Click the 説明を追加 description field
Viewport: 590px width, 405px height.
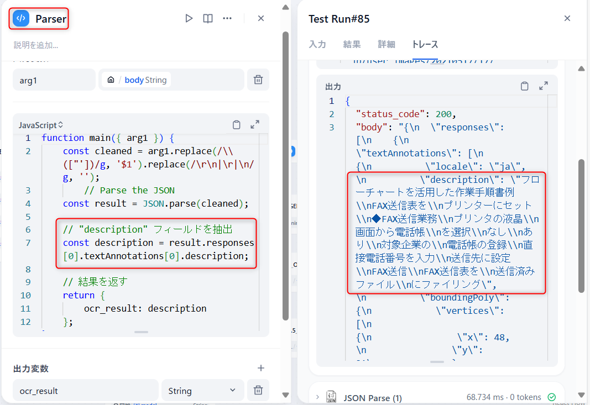tap(36, 45)
